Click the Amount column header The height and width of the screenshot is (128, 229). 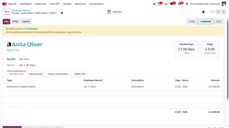(215, 80)
